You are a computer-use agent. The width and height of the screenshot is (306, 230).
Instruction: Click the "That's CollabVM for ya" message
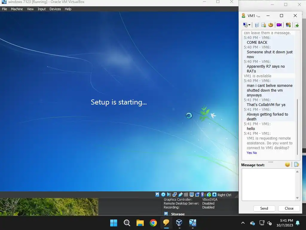pyautogui.click(x=266, y=105)
